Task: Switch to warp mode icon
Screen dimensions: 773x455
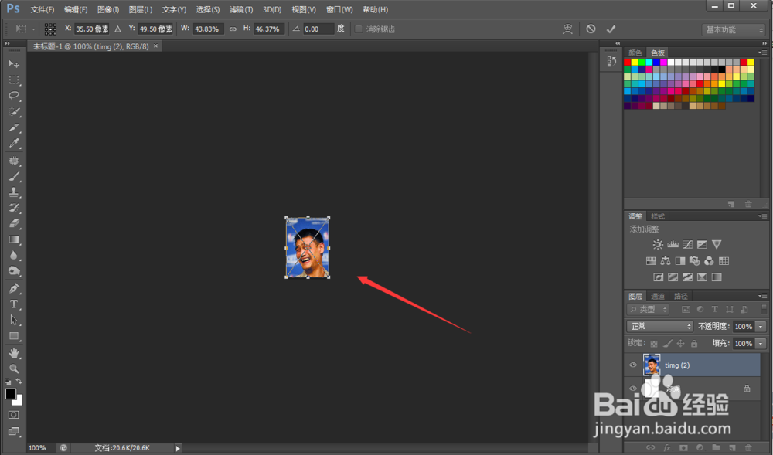Action: point(568,29)
